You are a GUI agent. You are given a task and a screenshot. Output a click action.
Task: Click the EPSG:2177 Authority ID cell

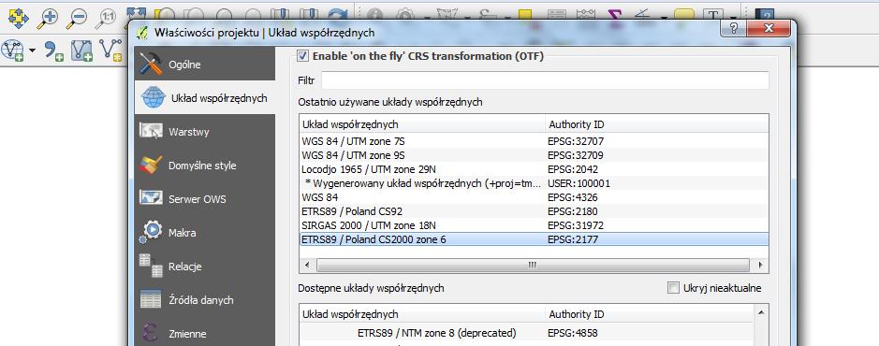point(572,239)
